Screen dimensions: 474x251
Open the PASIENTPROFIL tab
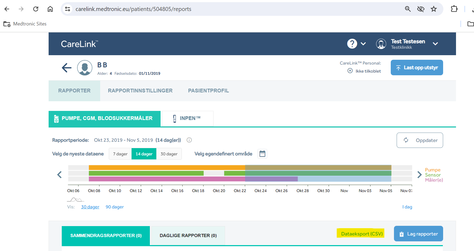(x=208, y=91)
